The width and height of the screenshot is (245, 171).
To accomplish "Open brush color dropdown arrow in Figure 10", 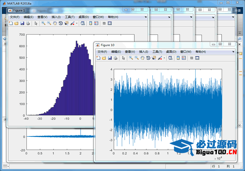I will (164, 58).
